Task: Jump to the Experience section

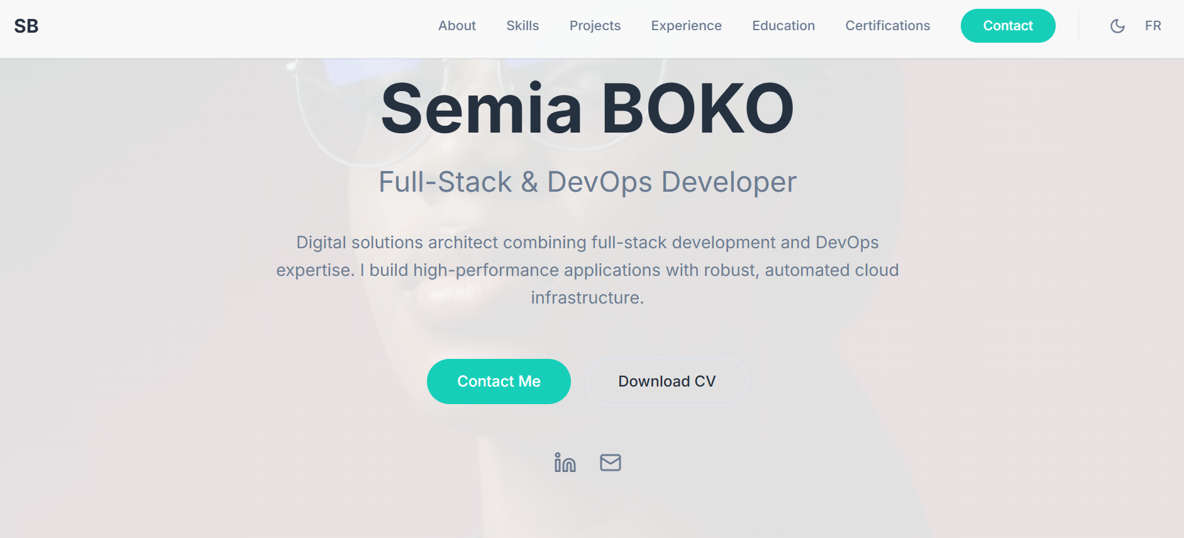Action: pyautogui.click(x=686, y=26)
